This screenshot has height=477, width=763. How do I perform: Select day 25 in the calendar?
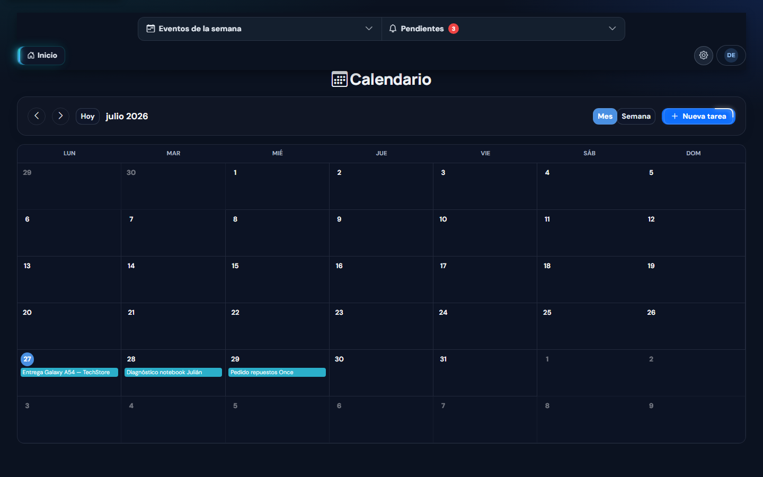547,312
